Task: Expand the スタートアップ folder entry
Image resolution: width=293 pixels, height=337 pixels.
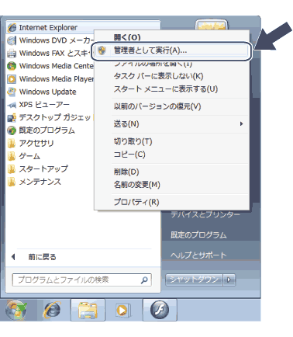Action: 43,169
